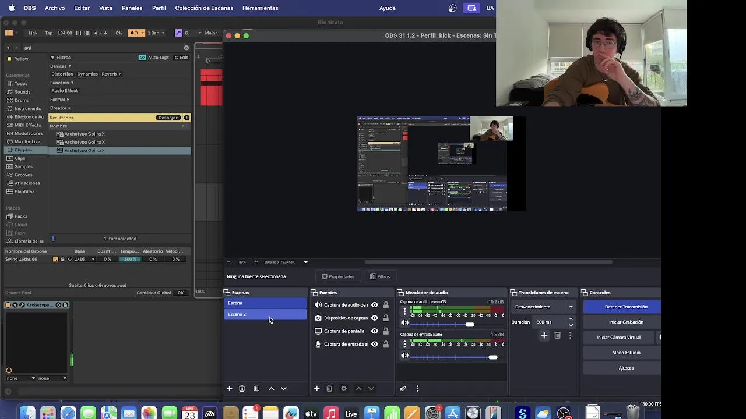
Task: Open advanced audio properties gears icon
Action: point(403,388)
